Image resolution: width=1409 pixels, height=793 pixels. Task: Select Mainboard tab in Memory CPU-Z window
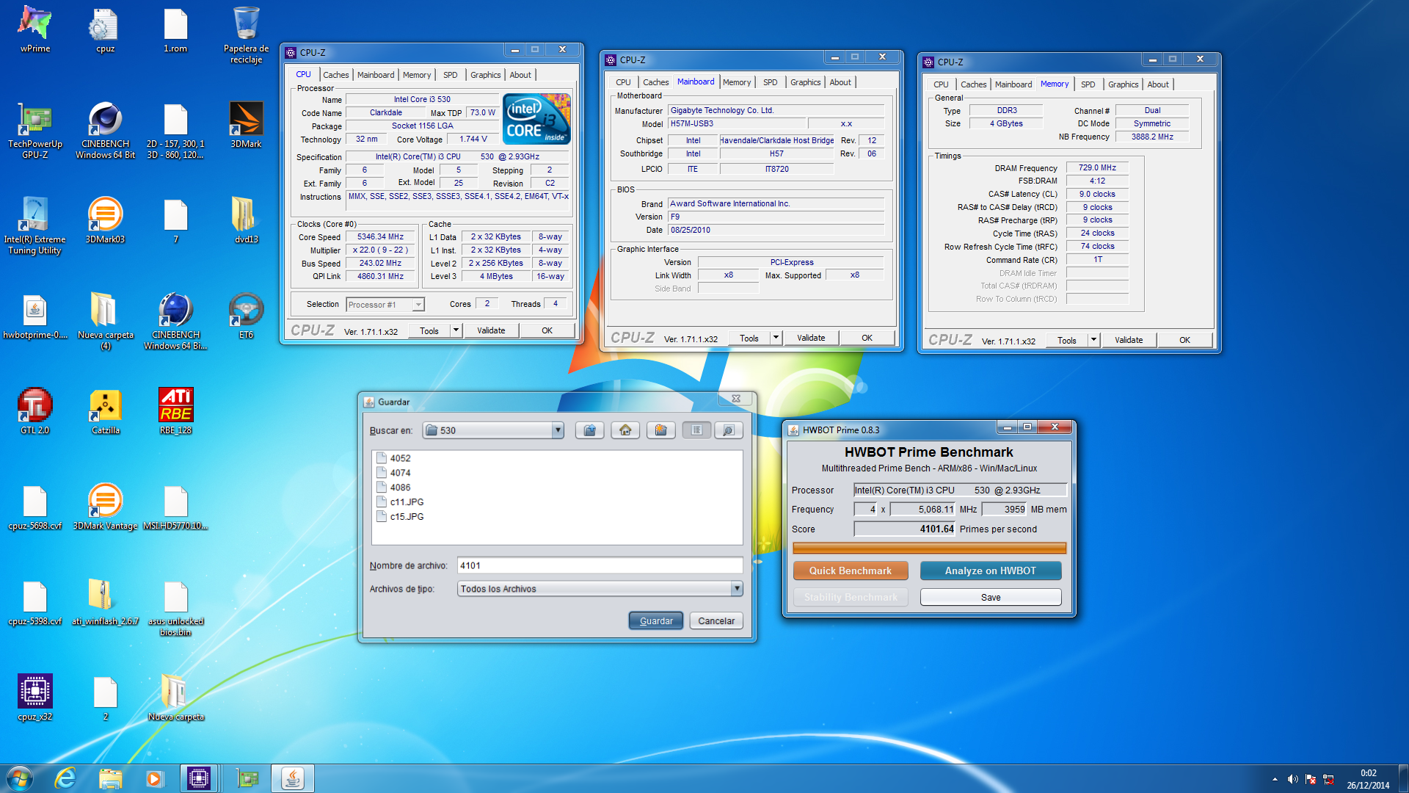point(1013,84)
